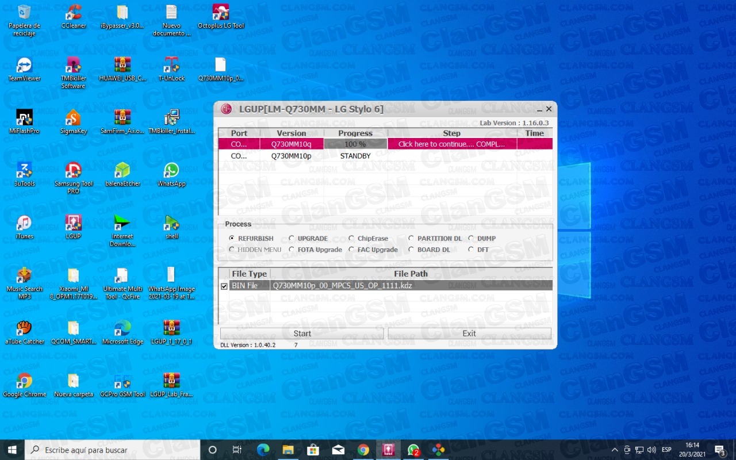Open the Papelera de reciclaje desktop icon
Viewport: 736px width, 460px height.
coord(24,20)
